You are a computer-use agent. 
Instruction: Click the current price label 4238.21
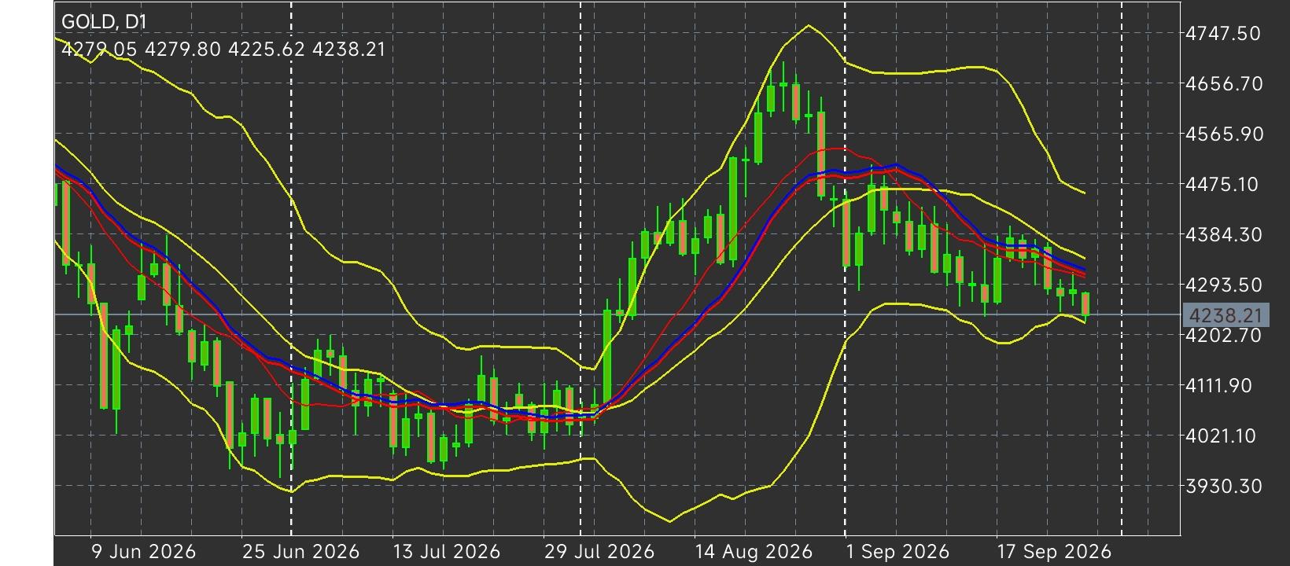[x=1225, y=315]
